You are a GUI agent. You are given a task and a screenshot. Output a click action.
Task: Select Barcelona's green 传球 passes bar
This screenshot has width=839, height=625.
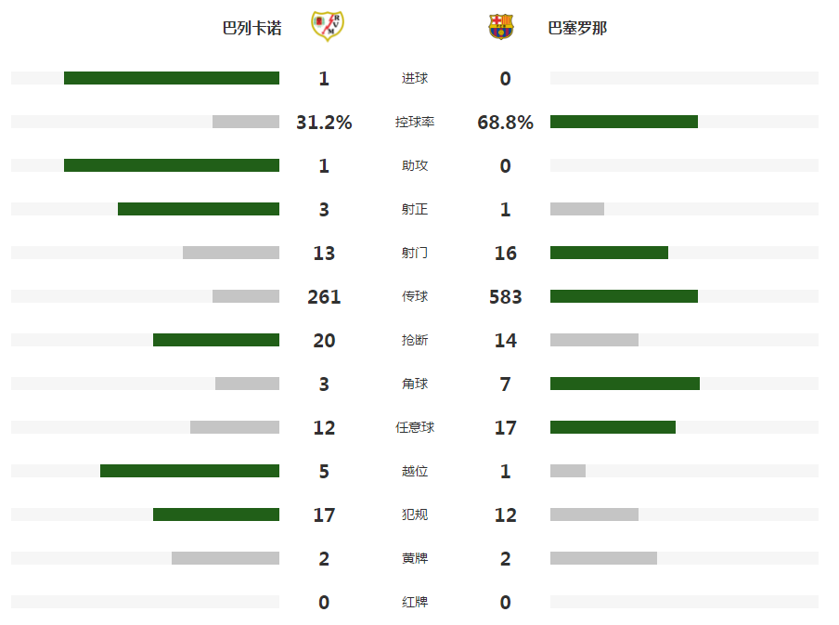tap(624, 296)
